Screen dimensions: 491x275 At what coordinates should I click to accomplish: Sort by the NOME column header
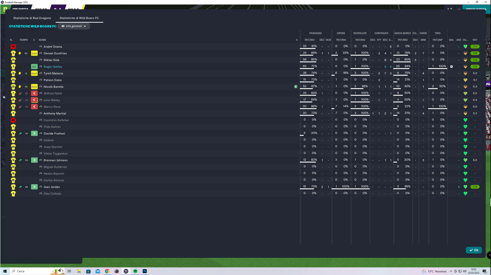42,40
